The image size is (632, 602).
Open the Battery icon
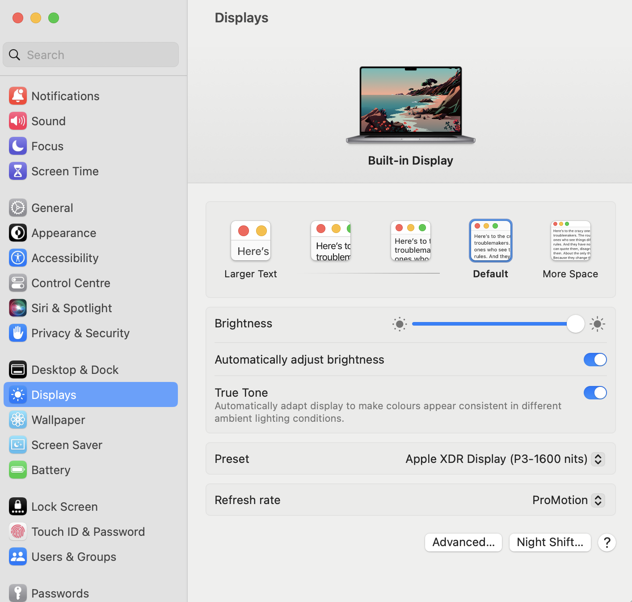pyautogui.click(x=18, y=470)
